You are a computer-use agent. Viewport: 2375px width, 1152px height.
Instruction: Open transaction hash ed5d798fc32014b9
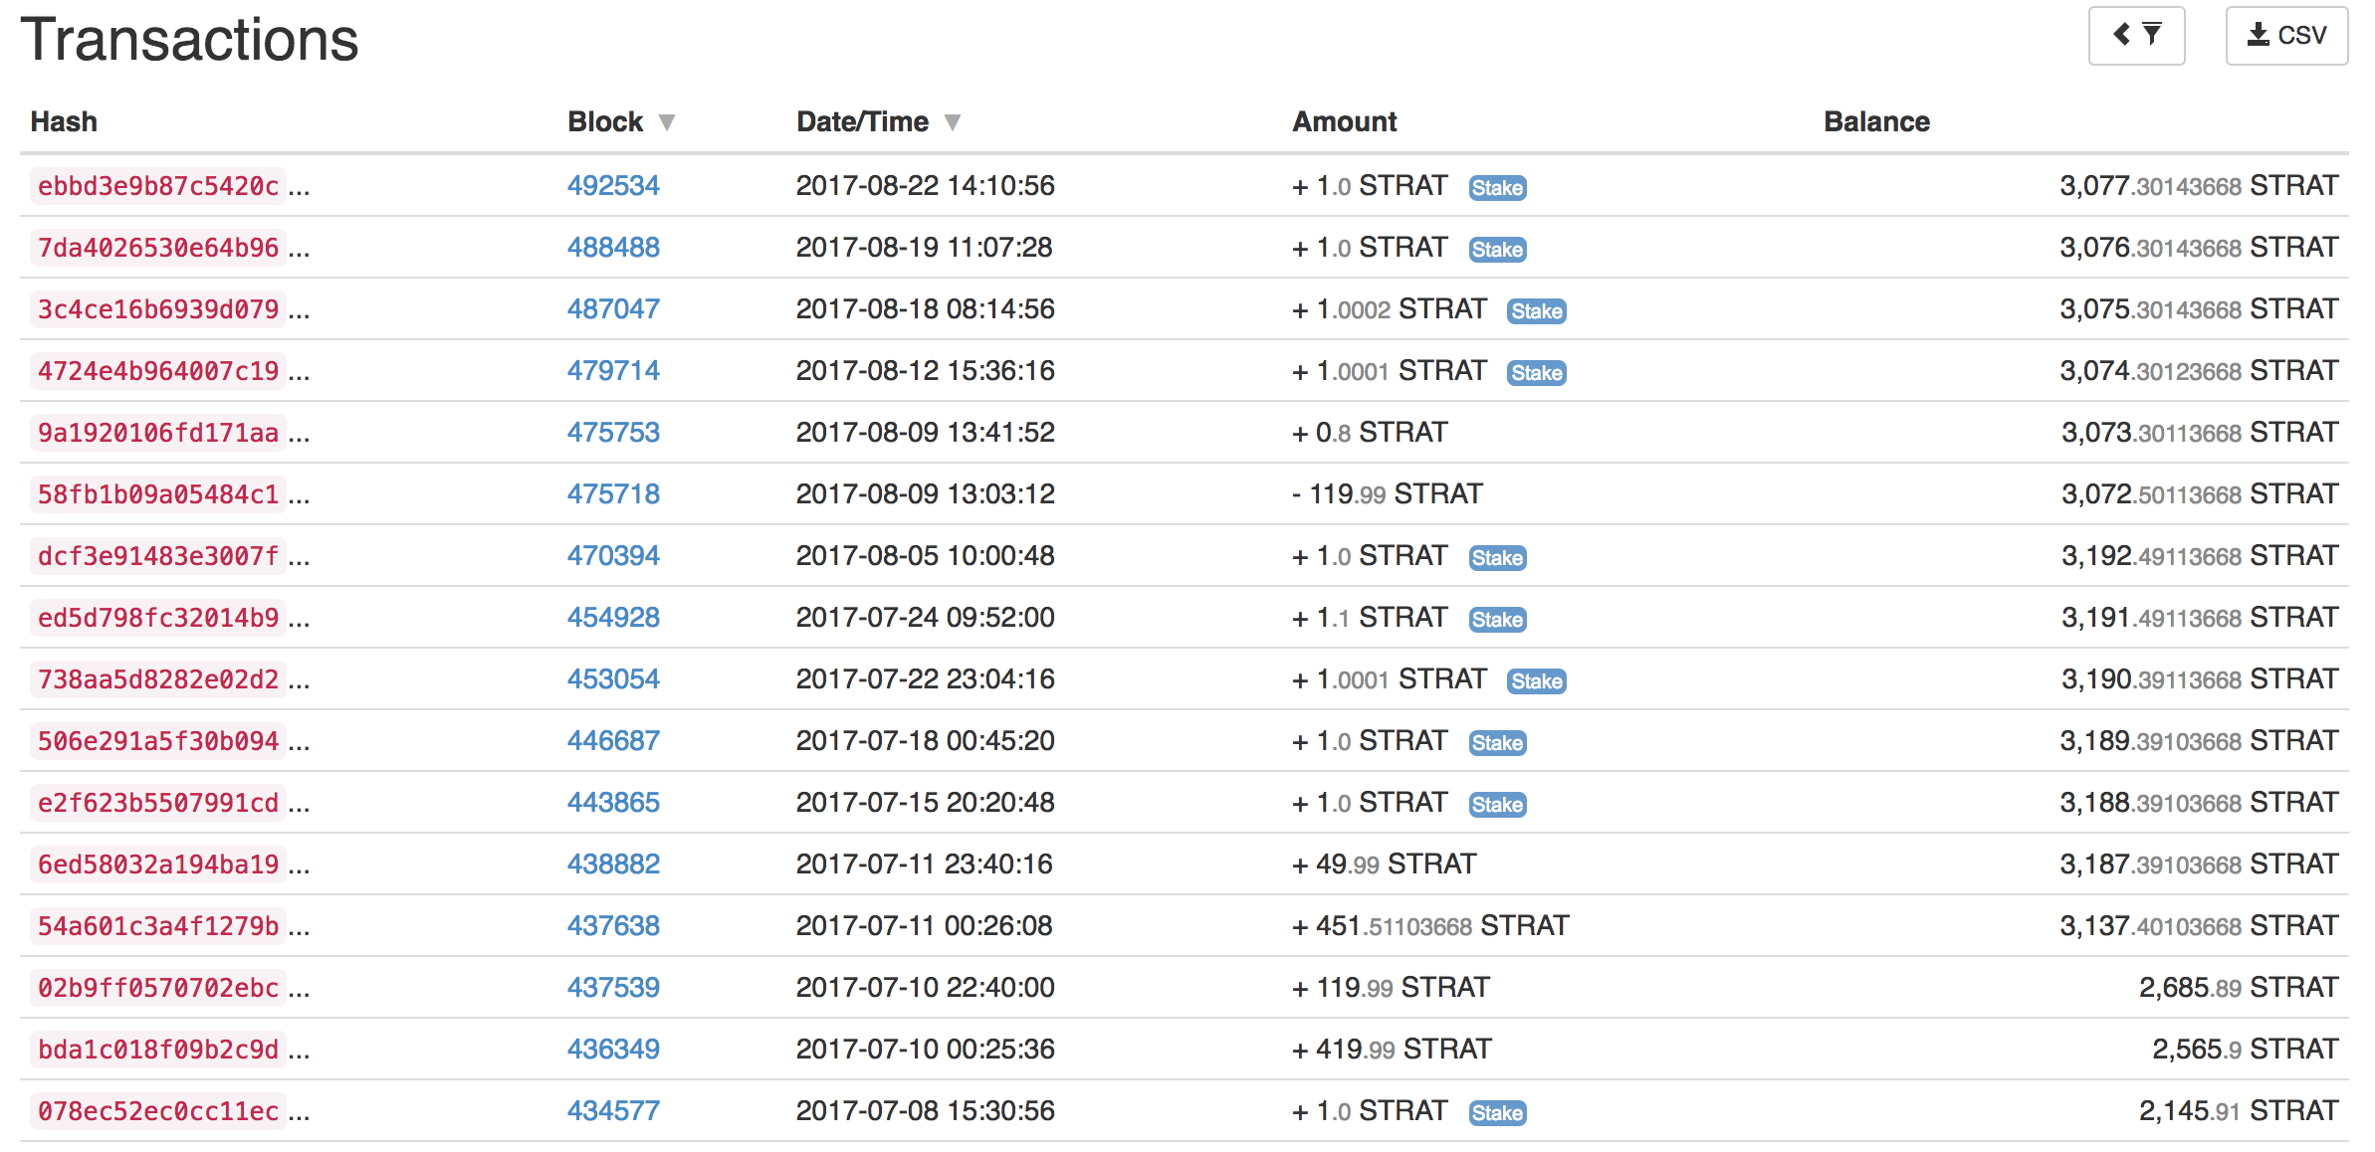pos(158,618)
